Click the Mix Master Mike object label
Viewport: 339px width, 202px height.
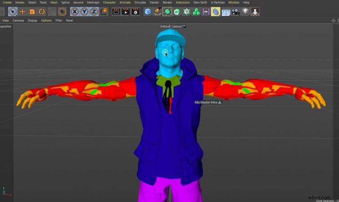tap(206, 102)
